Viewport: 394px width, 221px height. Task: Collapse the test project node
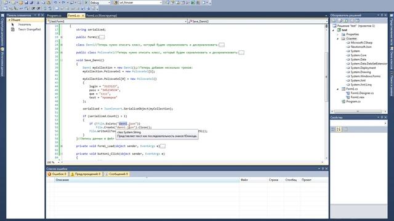334,30
